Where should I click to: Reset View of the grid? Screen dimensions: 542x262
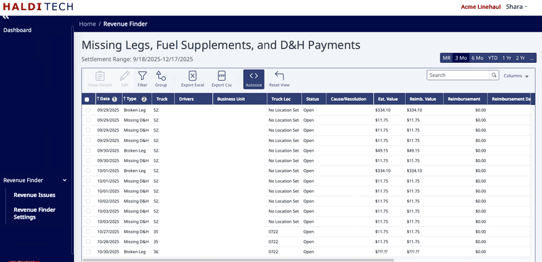click(x=279, y=79)
